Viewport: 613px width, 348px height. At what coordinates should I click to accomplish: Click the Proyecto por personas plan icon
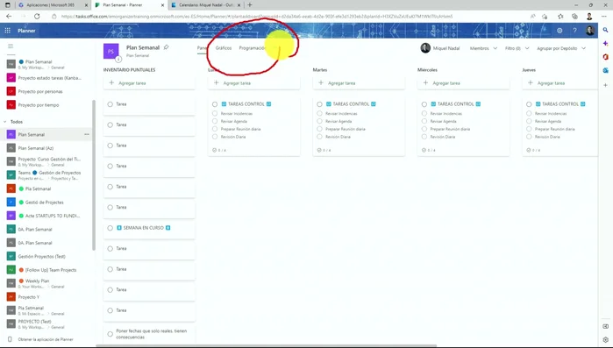(11, 91)
